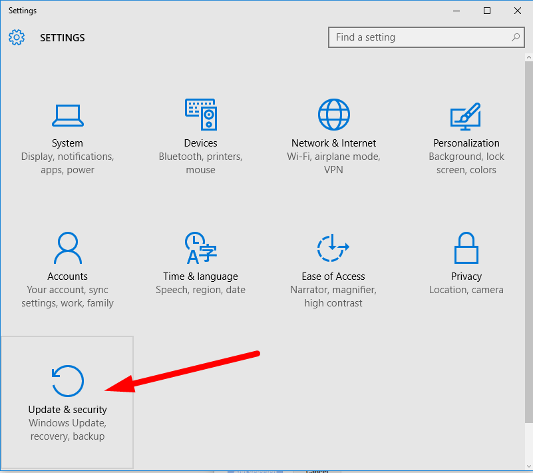533x473 pixels.
Task: Click the 'Background, lock screen, colors' description
Action: click(466, 163)
